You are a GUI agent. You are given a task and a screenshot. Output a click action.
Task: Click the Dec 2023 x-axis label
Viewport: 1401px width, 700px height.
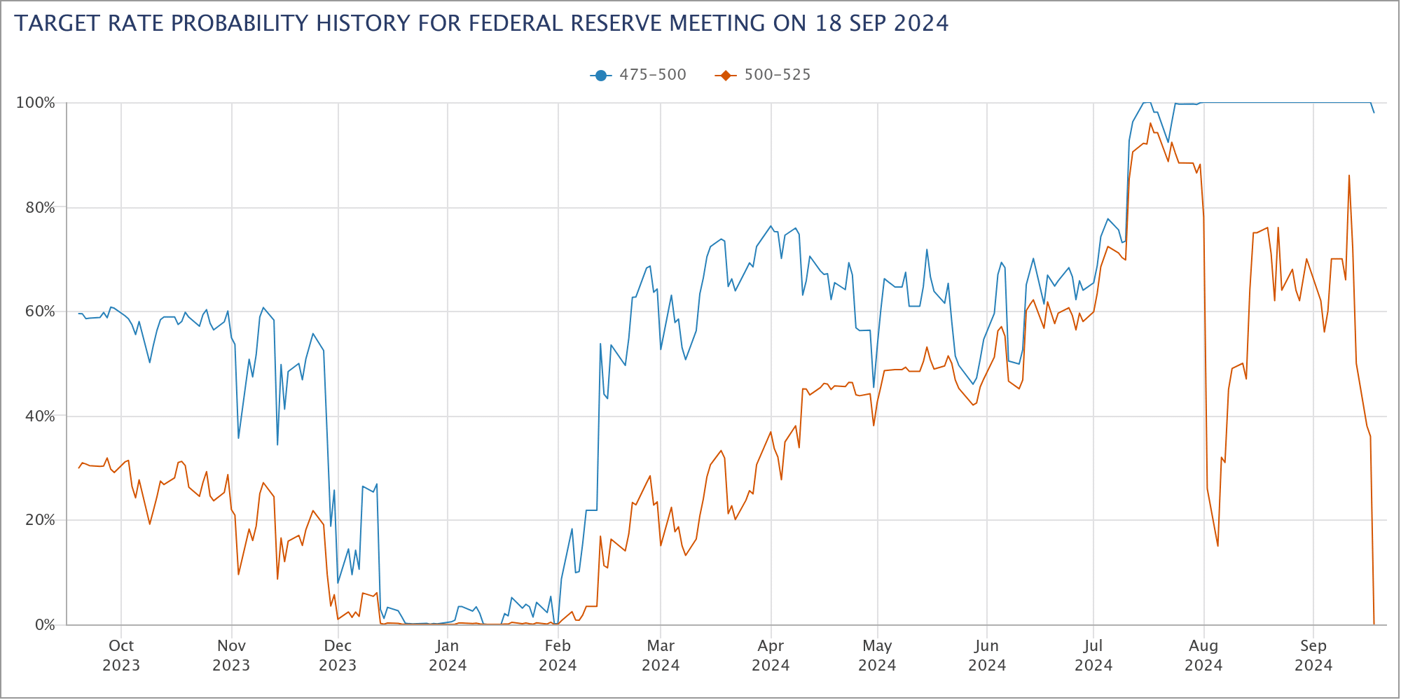(338, 655)
